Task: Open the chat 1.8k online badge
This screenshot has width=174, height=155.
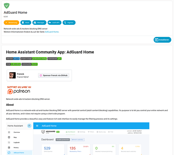Action: (13, 64)
